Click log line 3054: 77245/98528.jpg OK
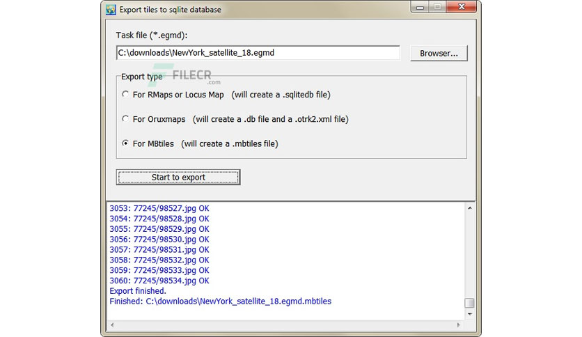582x337 pixels. (159, 219)
